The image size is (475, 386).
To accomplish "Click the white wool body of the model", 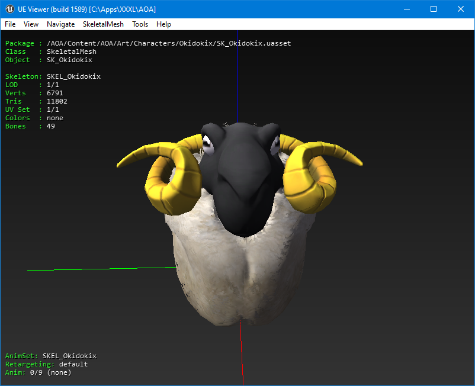I will coord(239,272).
